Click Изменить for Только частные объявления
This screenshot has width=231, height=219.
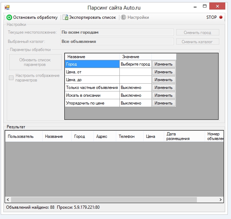coord(164,88)
